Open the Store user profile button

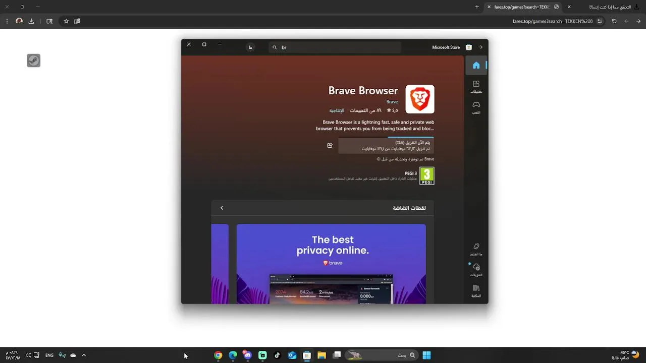250,47
